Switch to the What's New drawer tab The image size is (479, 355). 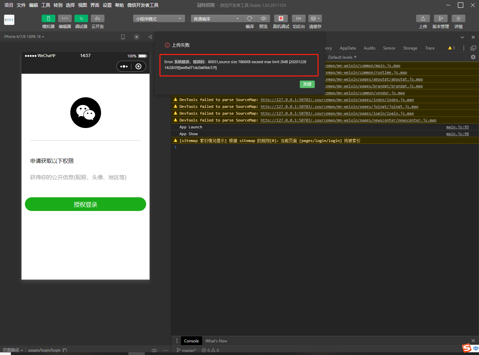click(x=216, y=341)
